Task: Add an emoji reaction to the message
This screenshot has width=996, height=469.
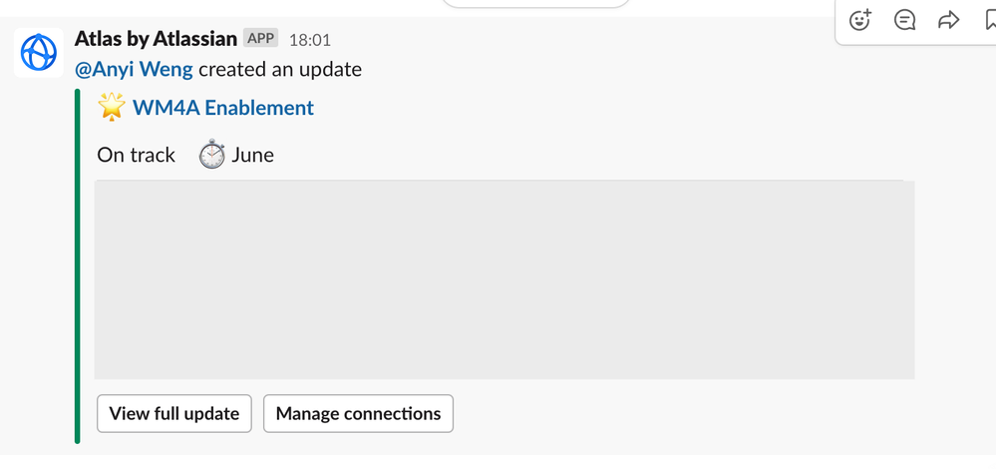Action: pyautogui.click(x=859, y=20)
